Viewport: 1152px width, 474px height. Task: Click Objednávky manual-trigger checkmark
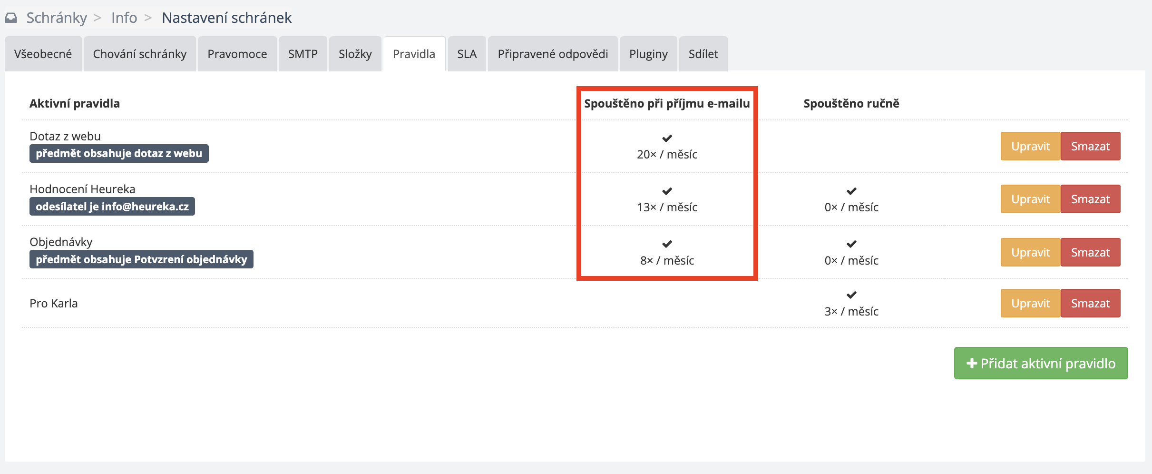[851, 244]
